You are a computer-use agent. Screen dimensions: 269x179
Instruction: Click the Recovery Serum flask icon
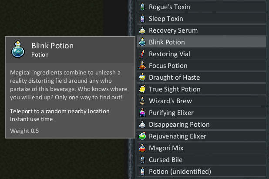(x=142, y=30)
